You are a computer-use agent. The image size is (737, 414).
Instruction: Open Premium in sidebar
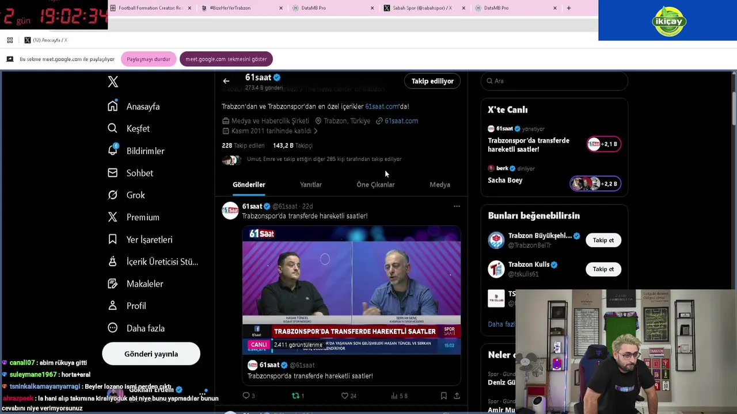point(133,217)
